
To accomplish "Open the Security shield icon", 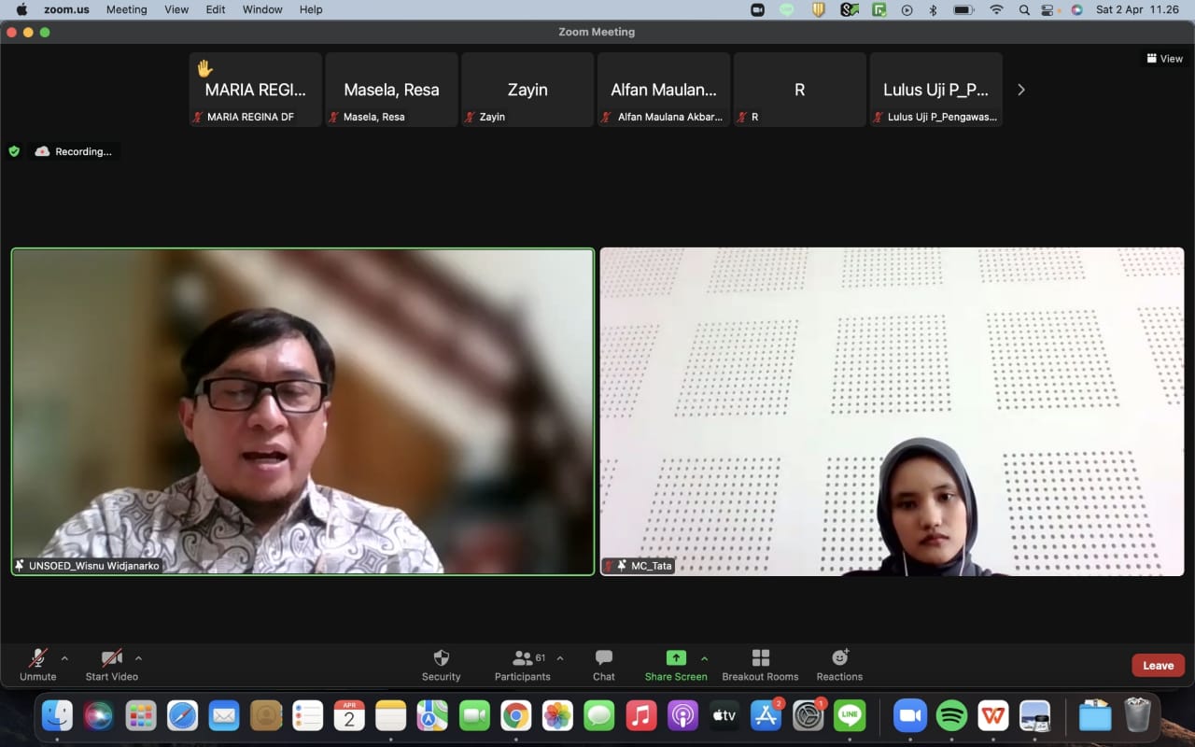I will coord(442,658).
